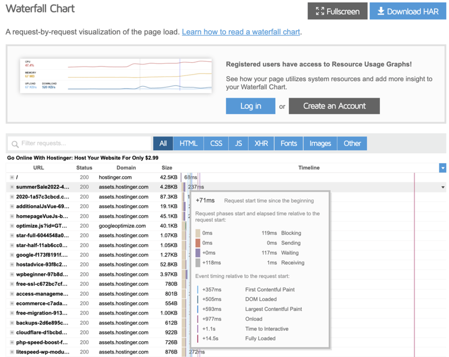Open the Learn how to read a waterfall chart link
The width and height of the screenshot is (449, 357).
point(240,32)
